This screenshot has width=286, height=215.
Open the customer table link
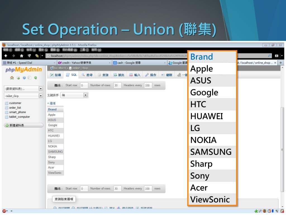point(15,103)
